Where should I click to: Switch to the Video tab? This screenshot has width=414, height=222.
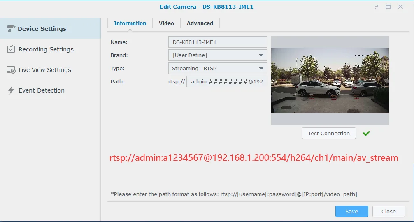click(166, 23)
